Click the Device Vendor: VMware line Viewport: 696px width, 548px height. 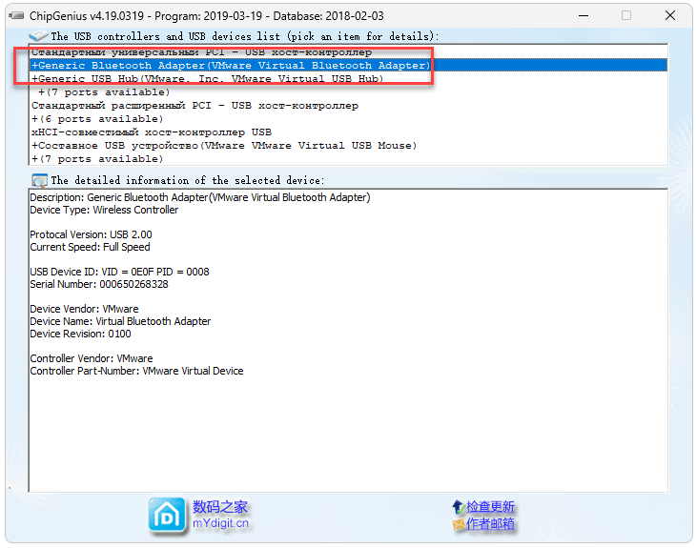[84, 309]
